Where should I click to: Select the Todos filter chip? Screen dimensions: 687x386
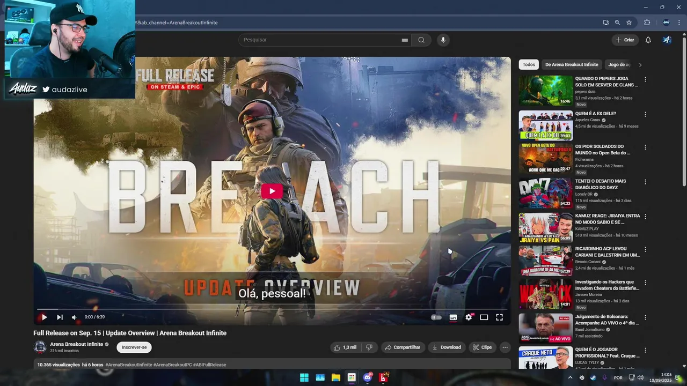pos(529,64)
